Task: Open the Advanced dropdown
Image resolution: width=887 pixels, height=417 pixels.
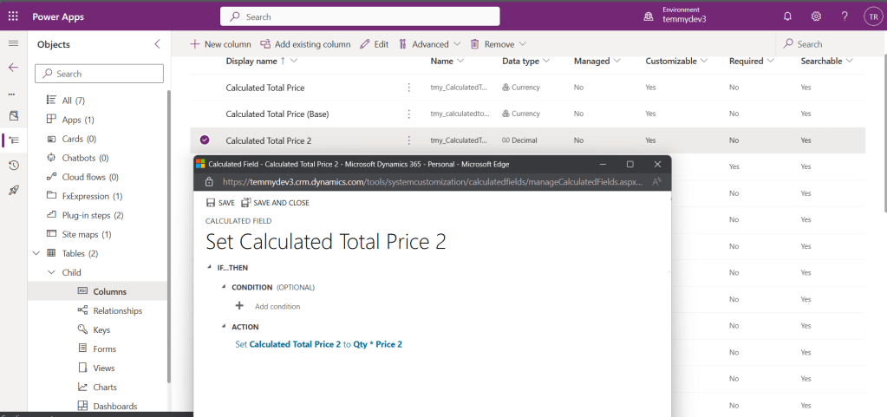Action: click(429, 44)
